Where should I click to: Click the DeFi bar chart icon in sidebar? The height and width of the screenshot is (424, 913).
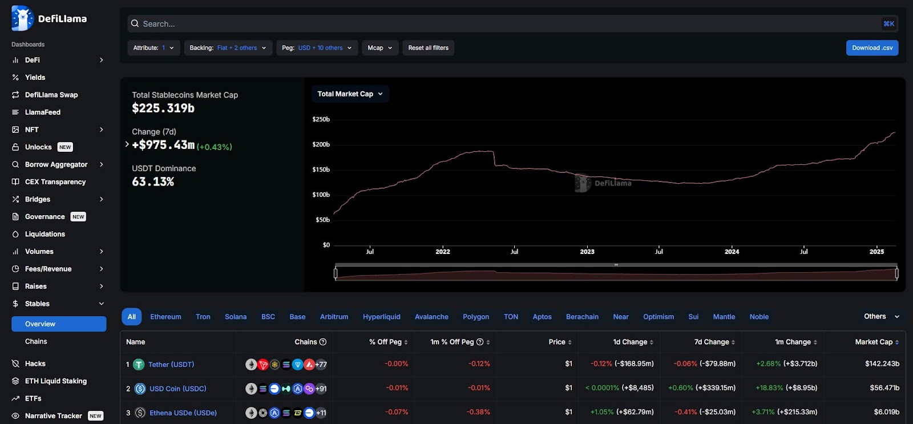(x=15, y=60)
